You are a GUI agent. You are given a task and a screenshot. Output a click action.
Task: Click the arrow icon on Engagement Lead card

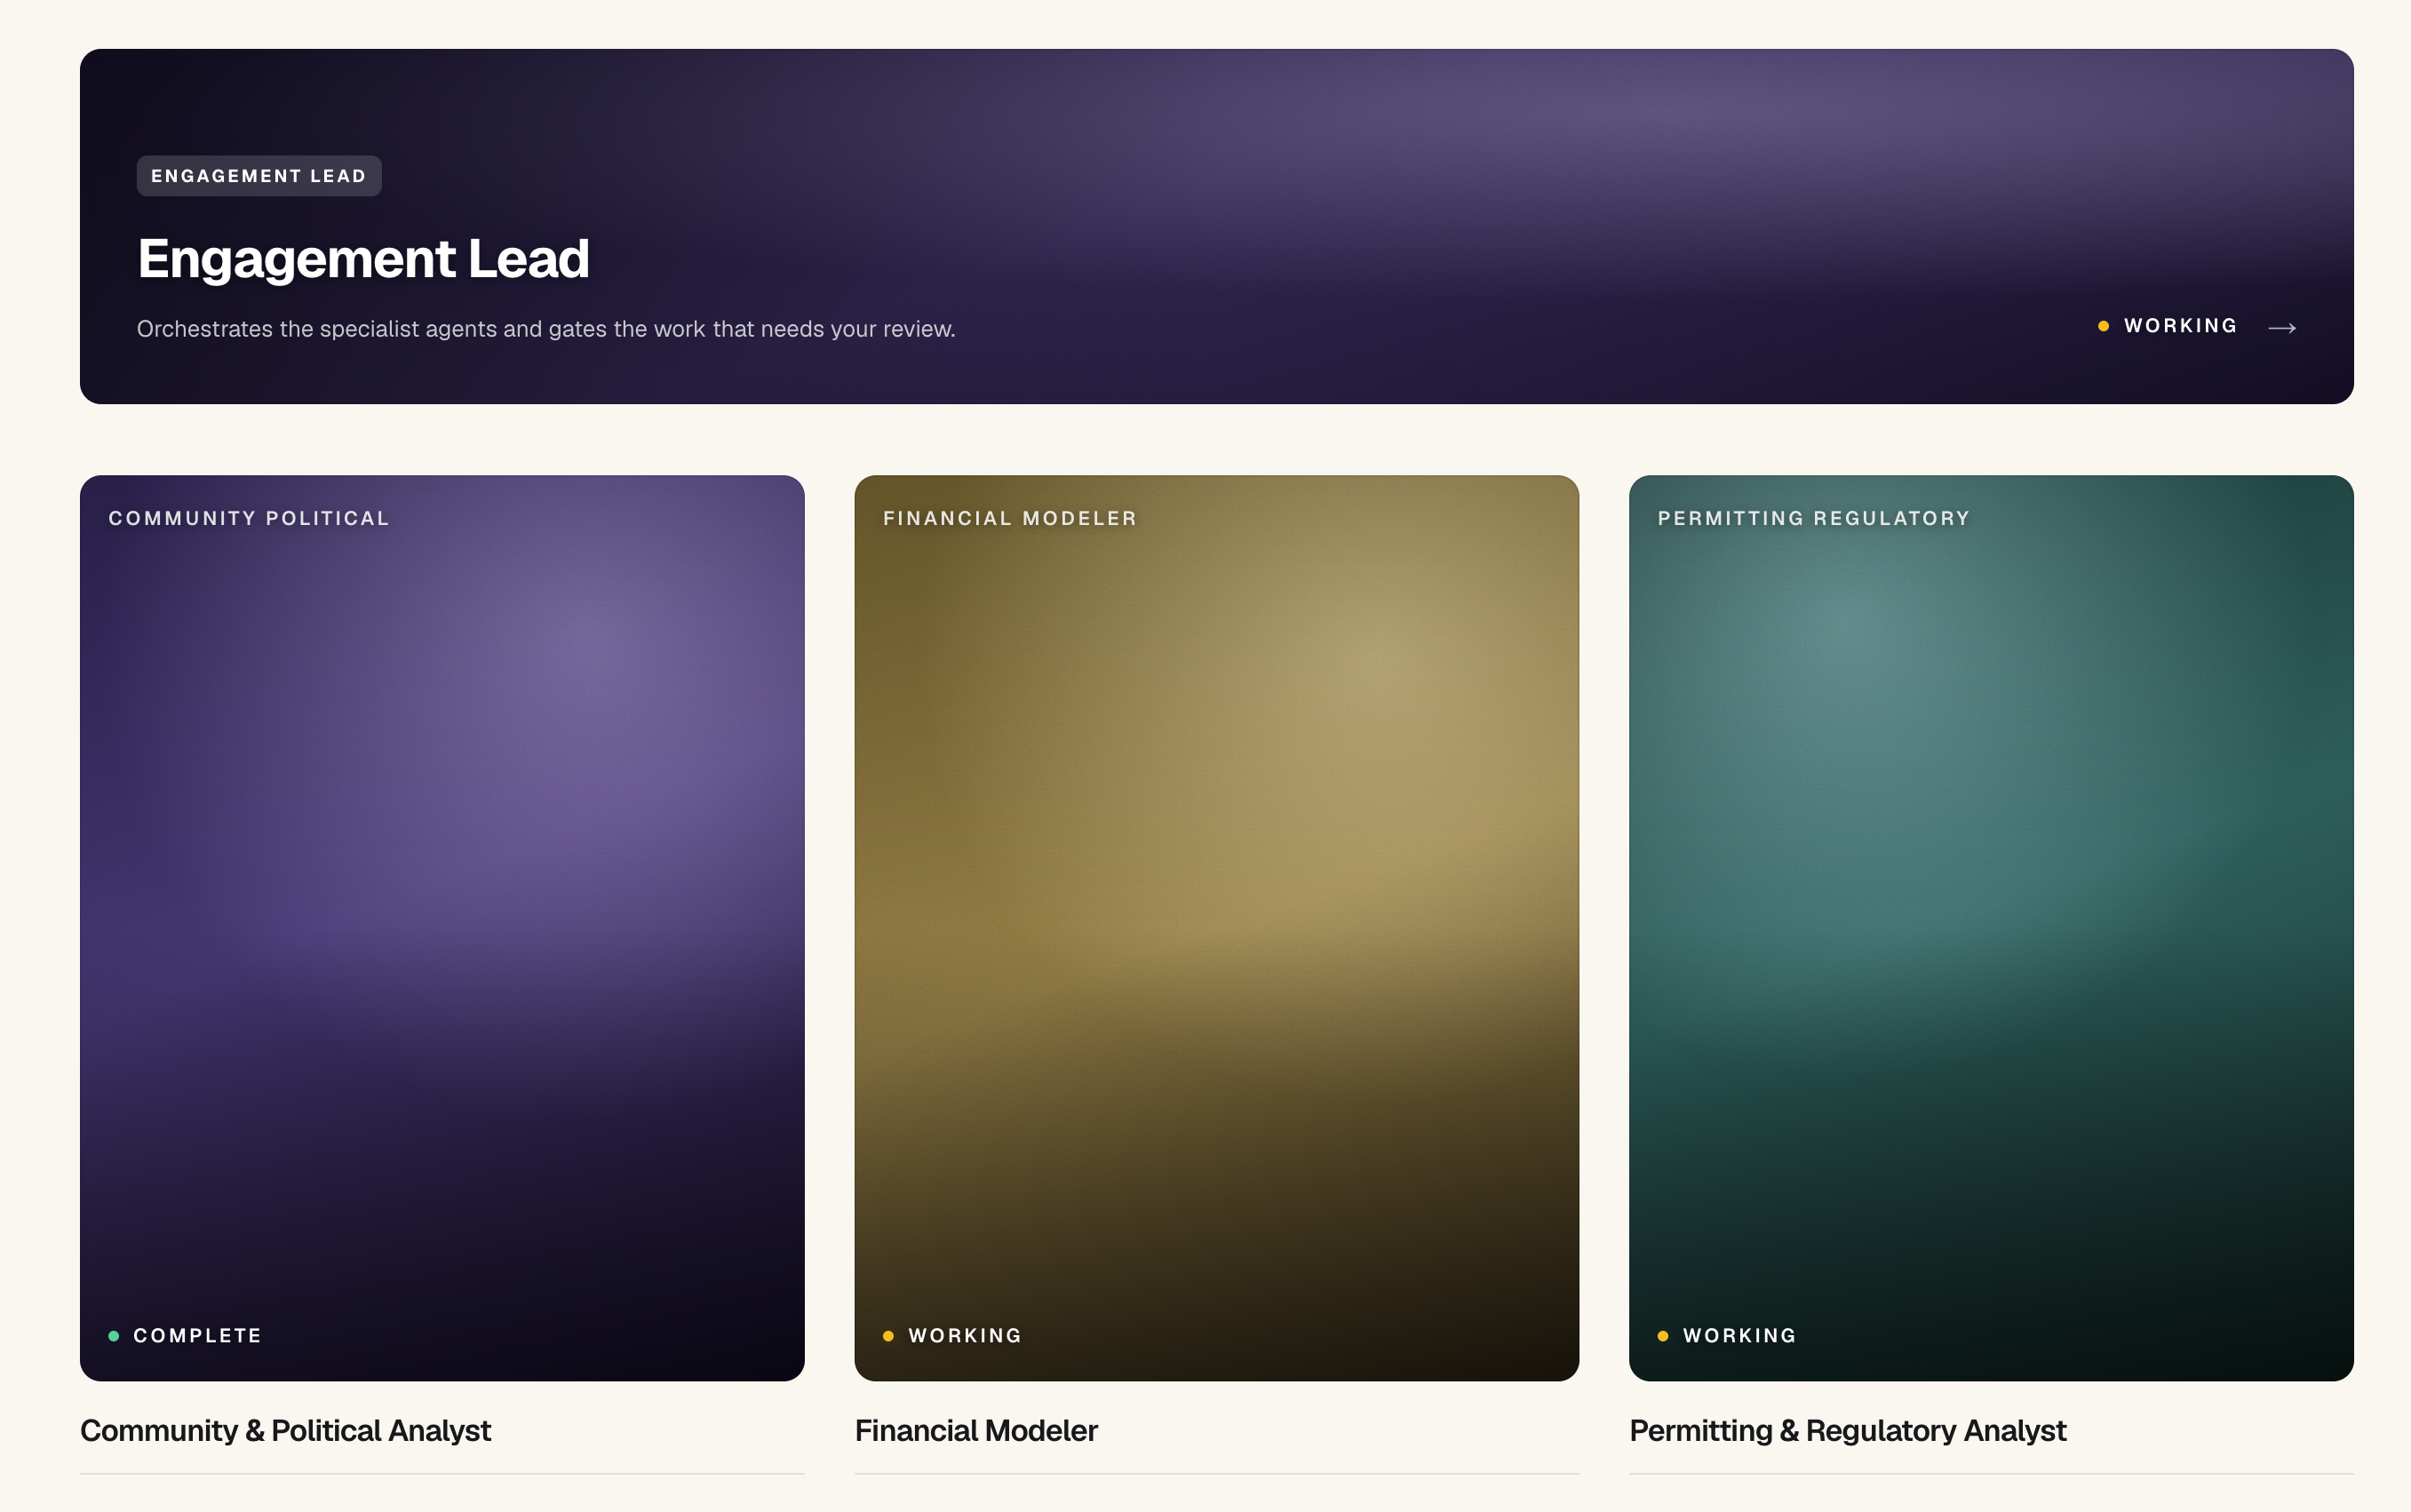[2281, 328]
